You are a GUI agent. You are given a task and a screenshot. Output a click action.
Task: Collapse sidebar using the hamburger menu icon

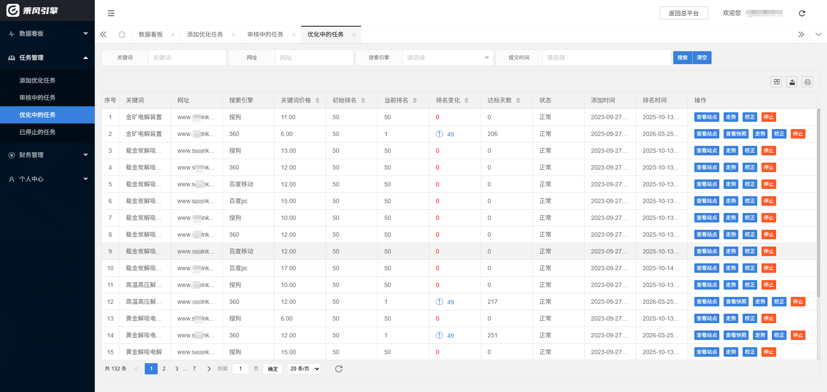(111, 13)
